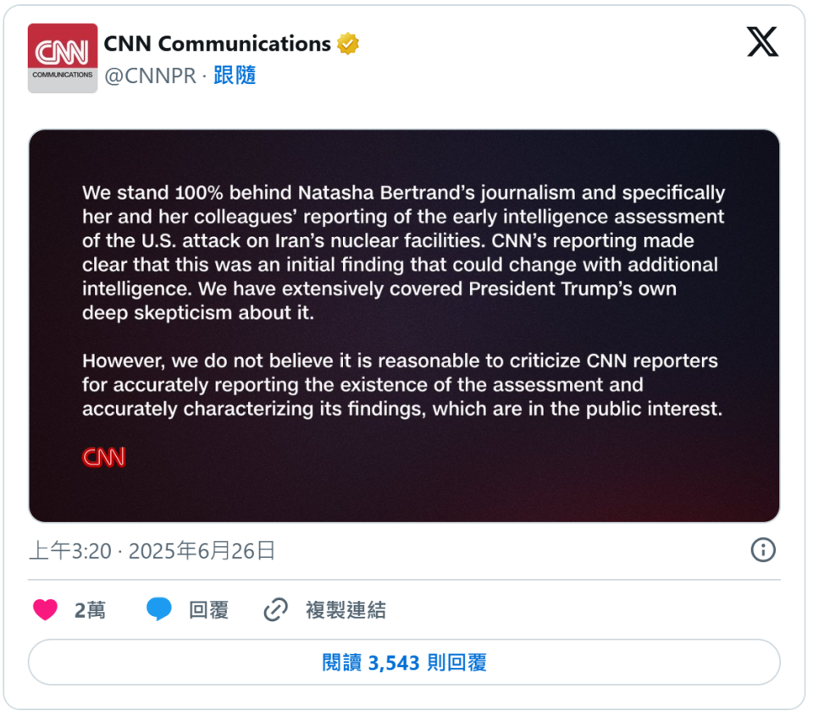This screenshot has height=716, width=813.
Task: Click the X logo in the top corner
Action: [x=763, y=41]
